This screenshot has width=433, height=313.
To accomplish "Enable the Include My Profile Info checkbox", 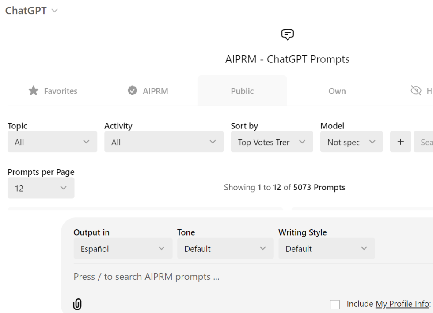I will (x=334, y=304).
